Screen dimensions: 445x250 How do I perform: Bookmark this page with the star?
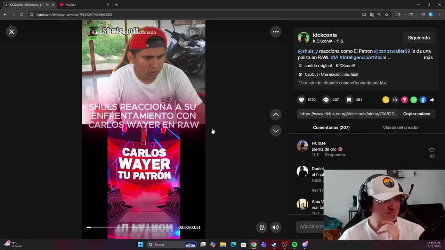[387, 15]
